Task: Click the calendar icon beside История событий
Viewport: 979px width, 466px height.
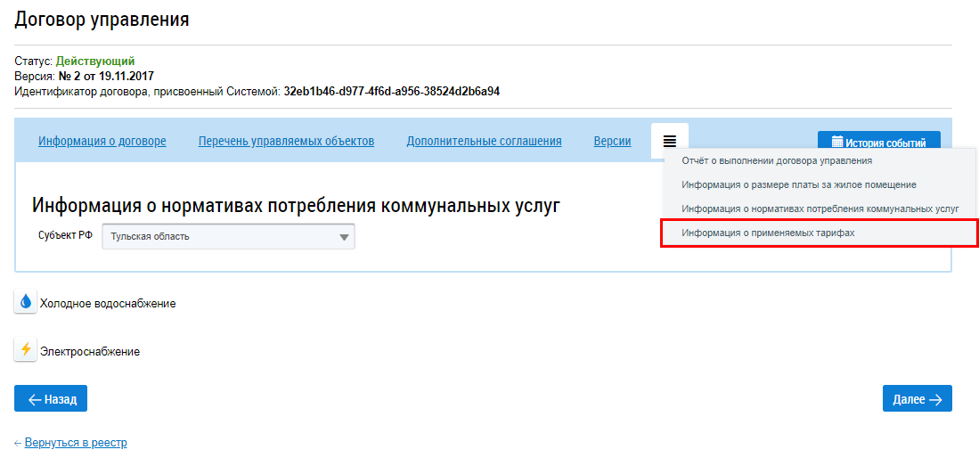Action: 836,142
